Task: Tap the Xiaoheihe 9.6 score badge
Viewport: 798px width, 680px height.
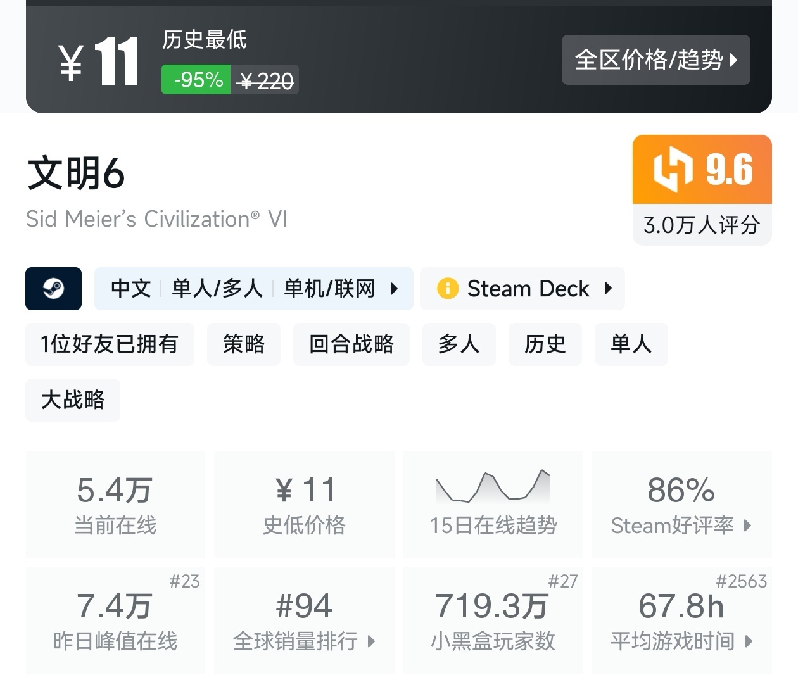Action: [702, 170]
